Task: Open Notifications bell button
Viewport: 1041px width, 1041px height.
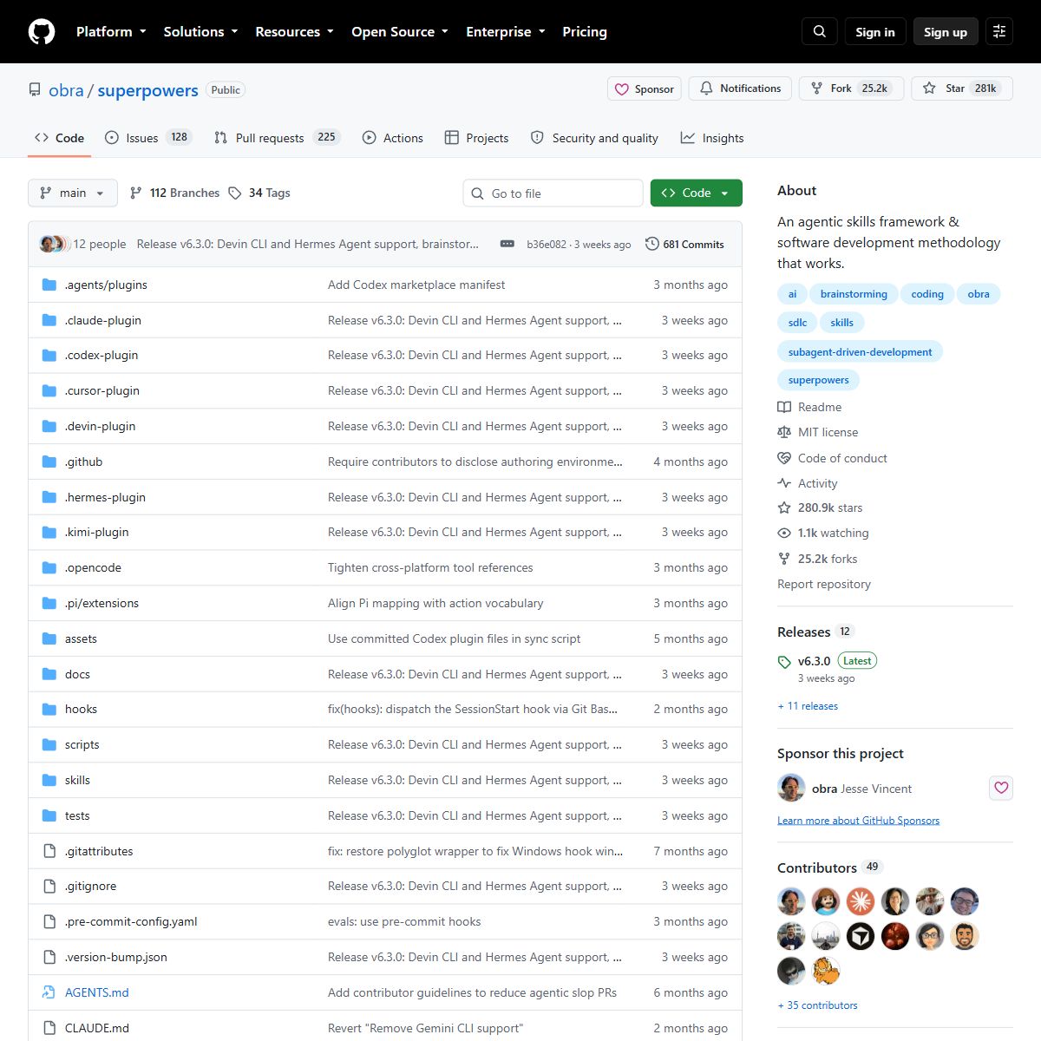Action: pos(740,88)
